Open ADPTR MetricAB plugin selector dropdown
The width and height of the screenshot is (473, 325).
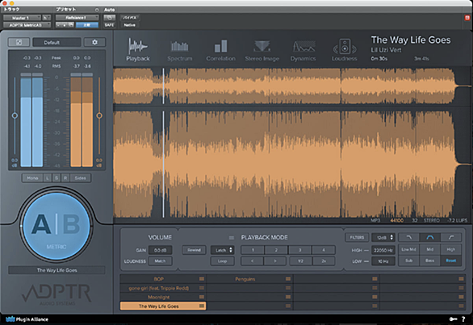tap(27, 25)
